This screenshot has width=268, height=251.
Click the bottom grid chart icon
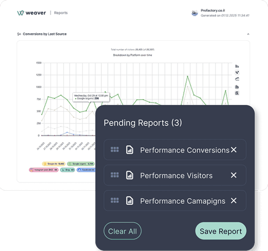pos(237,93)
